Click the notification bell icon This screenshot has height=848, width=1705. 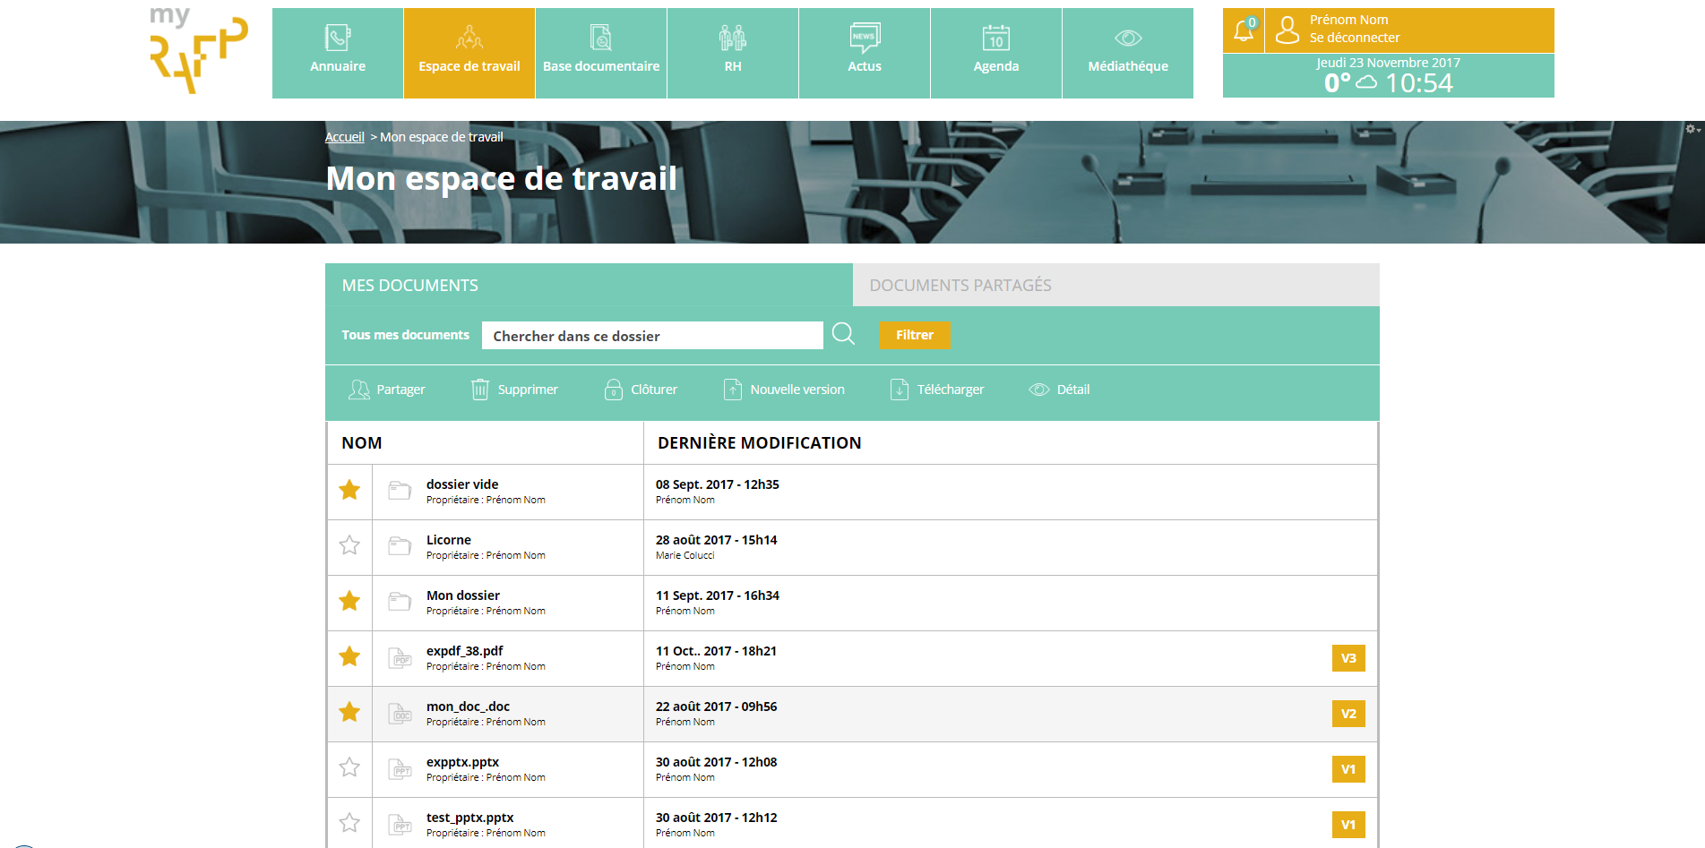(x=1244, y=30)
